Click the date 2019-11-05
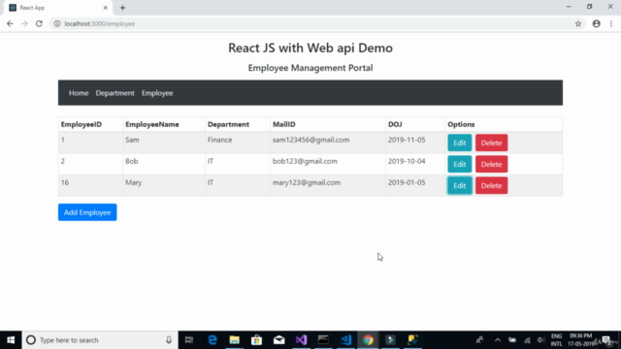 tap(407, 140)
